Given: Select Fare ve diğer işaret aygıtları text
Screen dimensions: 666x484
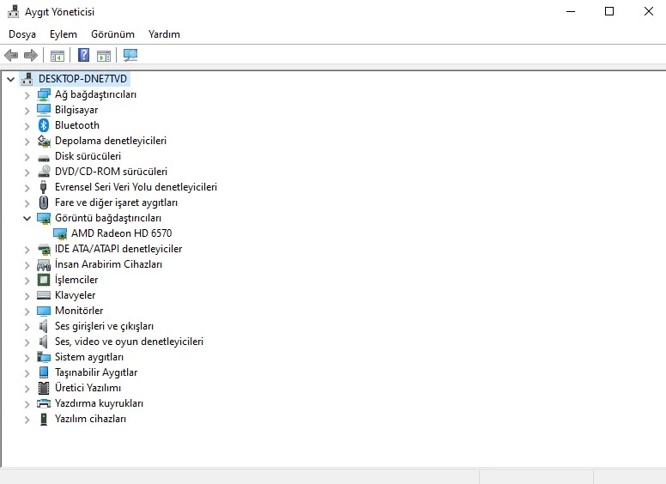Looking at the screenshot, I should pyautogui.click(x=116, y=203).
